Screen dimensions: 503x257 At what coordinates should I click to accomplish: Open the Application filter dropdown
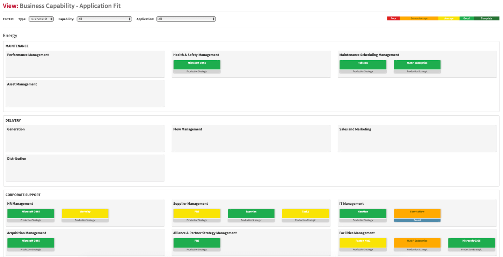point(186,19)
